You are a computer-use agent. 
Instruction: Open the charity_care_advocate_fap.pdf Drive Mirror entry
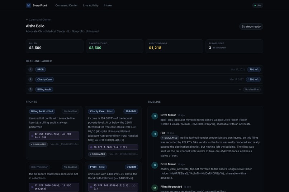tap(168, 164)
